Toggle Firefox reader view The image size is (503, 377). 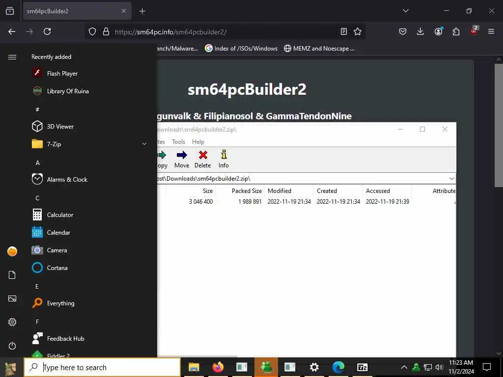click(x=343, y=31)
